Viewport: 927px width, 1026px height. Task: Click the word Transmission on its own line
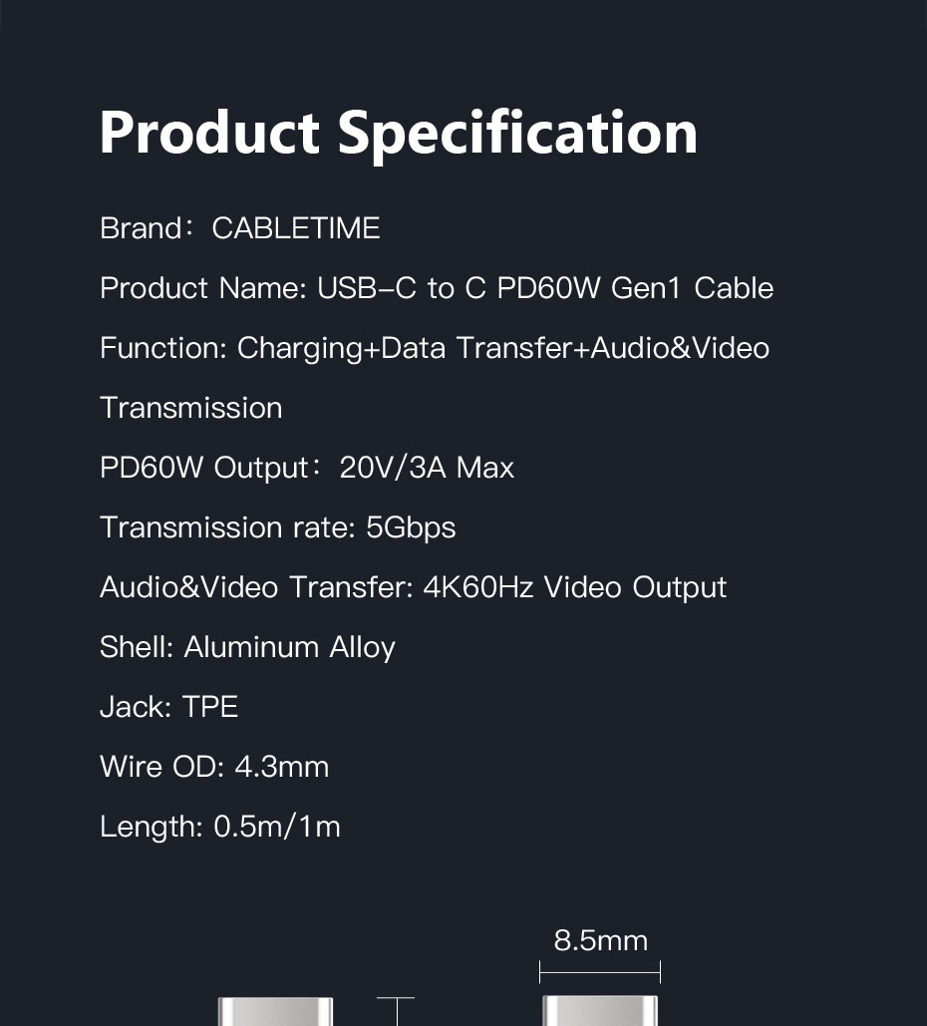pyautogui.click(x=191, y=408)
